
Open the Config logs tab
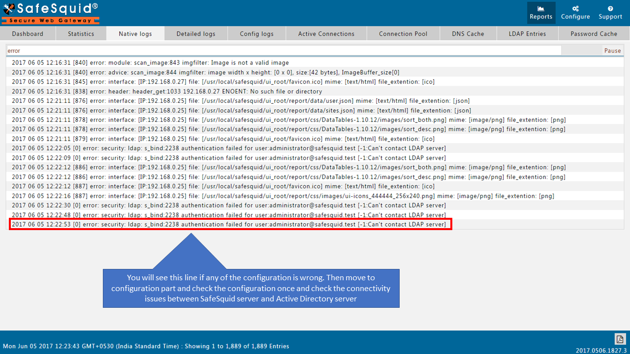[256, 34]
